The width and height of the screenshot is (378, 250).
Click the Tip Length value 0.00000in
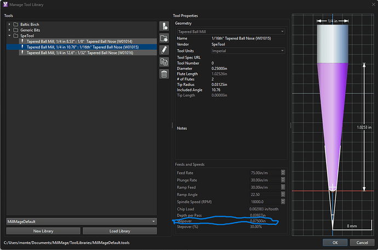pos(219,95)
